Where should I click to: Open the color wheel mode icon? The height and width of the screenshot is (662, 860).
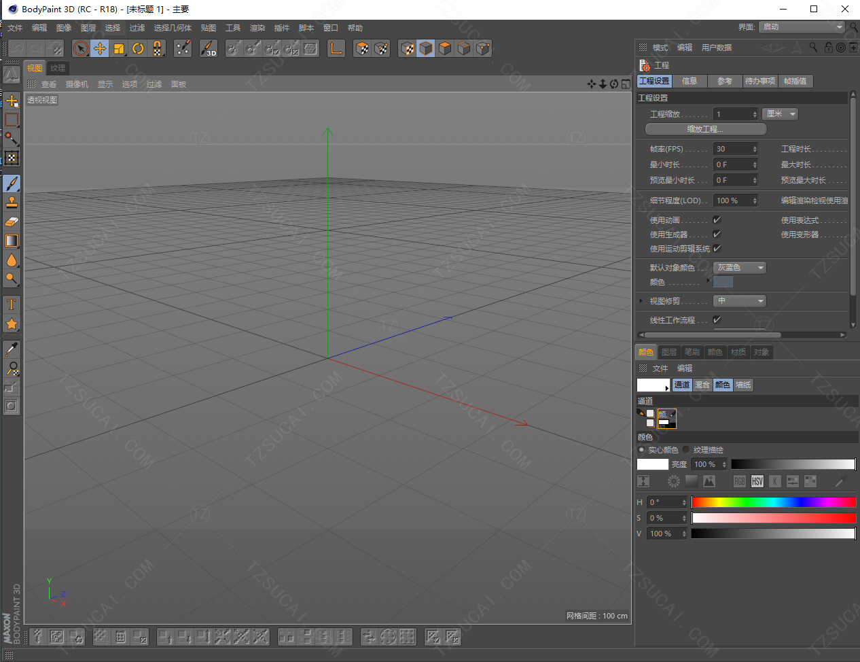point(674,481)
